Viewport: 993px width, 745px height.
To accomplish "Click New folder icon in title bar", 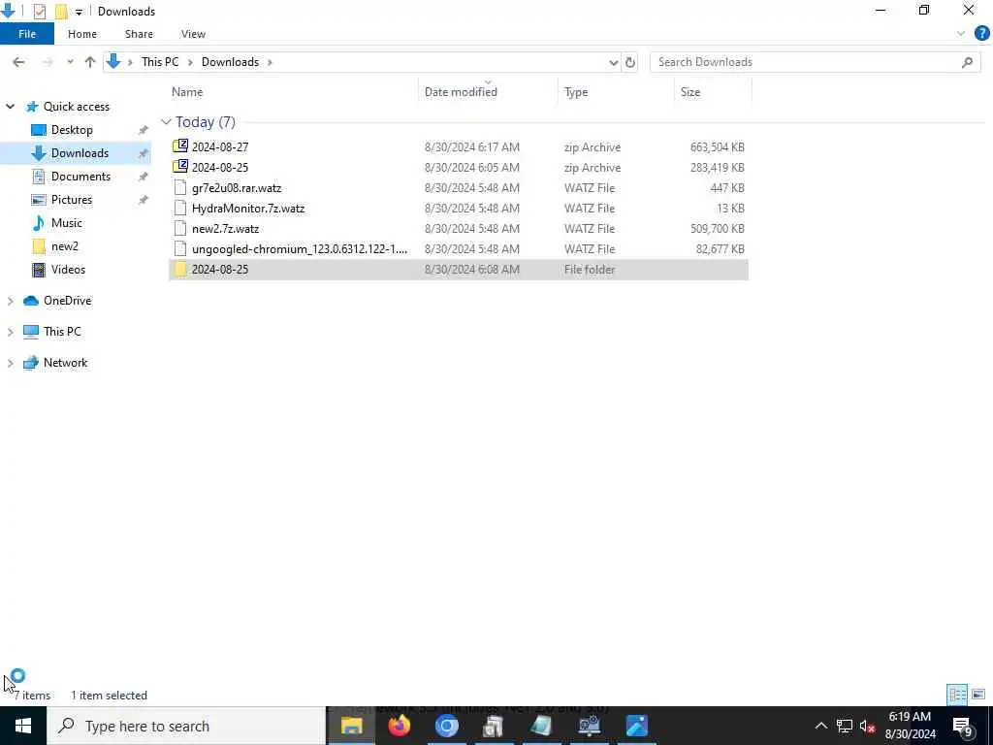I will coord(61,12).
